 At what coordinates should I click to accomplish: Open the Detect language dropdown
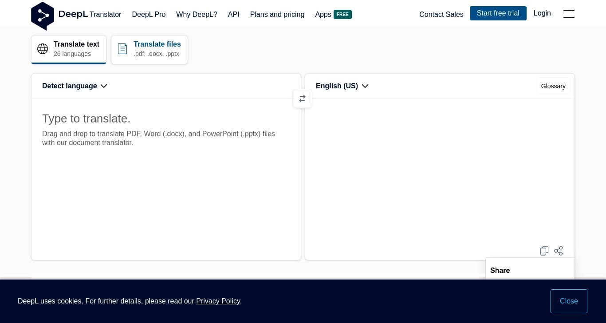click(75, 86)
